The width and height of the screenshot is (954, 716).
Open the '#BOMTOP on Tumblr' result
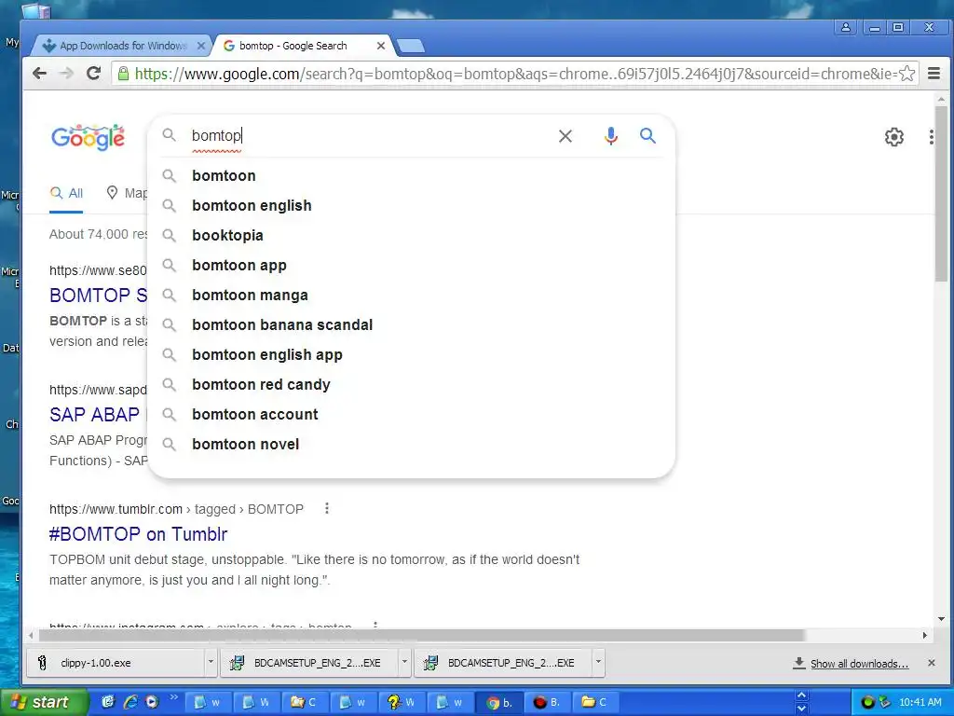[x=138, y=534]
